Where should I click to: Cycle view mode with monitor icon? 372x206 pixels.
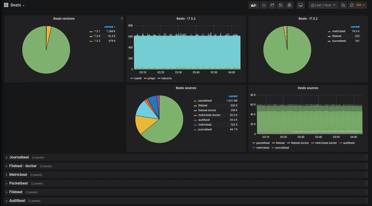click(301, 5)
